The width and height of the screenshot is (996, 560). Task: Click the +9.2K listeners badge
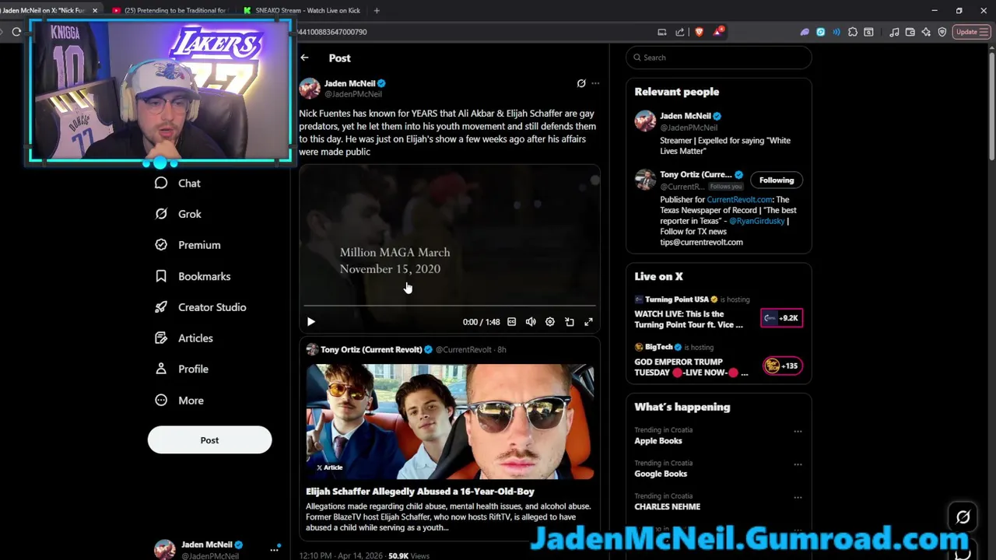click(x=782, y=318)
